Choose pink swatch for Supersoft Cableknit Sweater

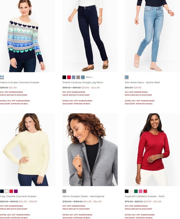140,191
